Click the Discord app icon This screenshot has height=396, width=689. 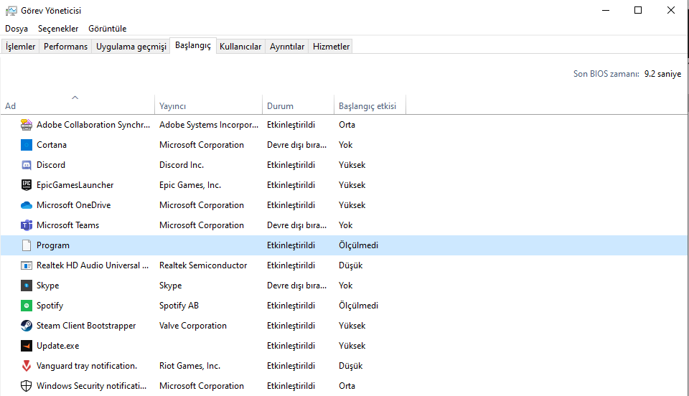coord(27,165)
